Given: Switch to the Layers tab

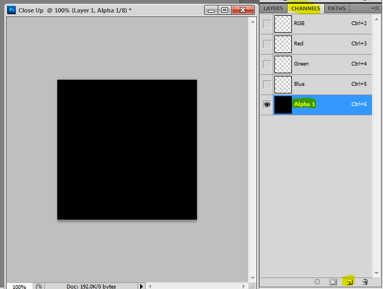Looking at the screenshot, I should [273, 8].
